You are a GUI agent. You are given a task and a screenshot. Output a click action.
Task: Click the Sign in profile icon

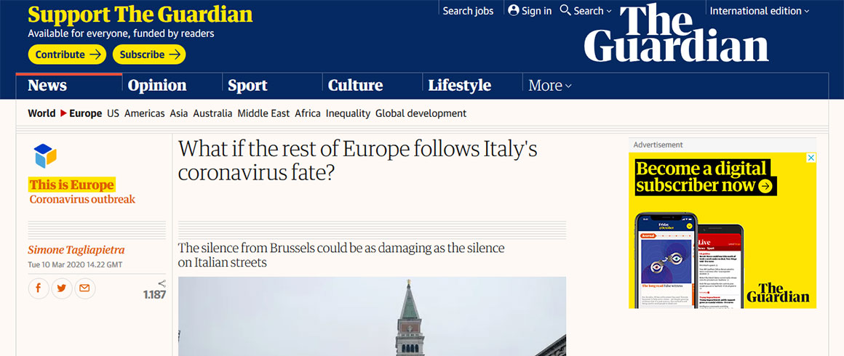(514, 11)
